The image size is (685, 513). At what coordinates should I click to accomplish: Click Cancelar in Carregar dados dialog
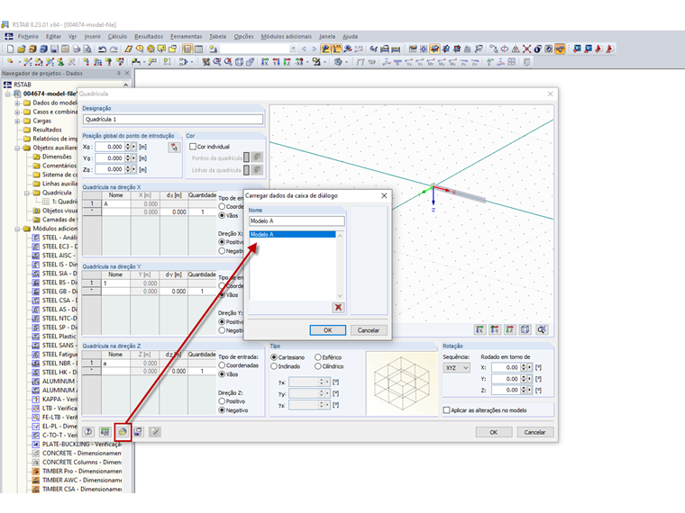coord(369,330)
